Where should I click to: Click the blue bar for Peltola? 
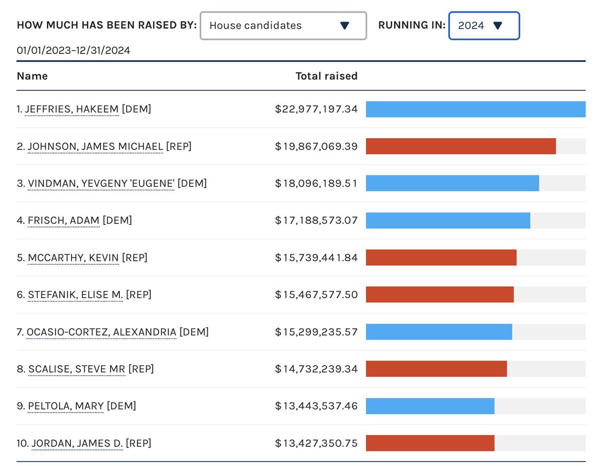[430, 406]
